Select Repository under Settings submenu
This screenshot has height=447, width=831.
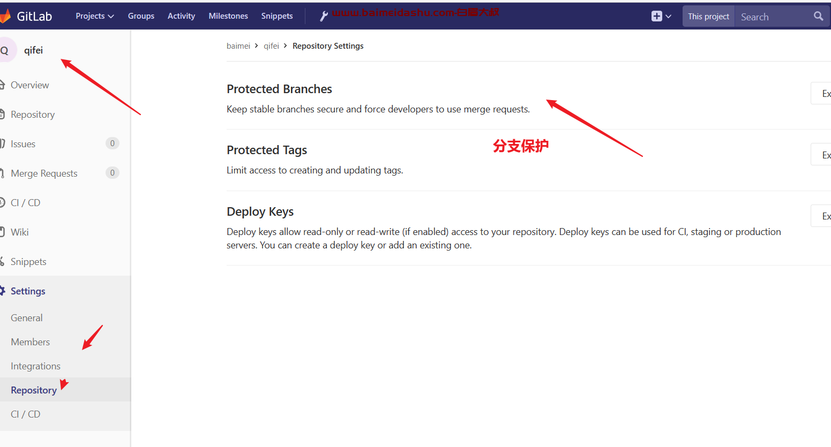click(x=34, y=390)
